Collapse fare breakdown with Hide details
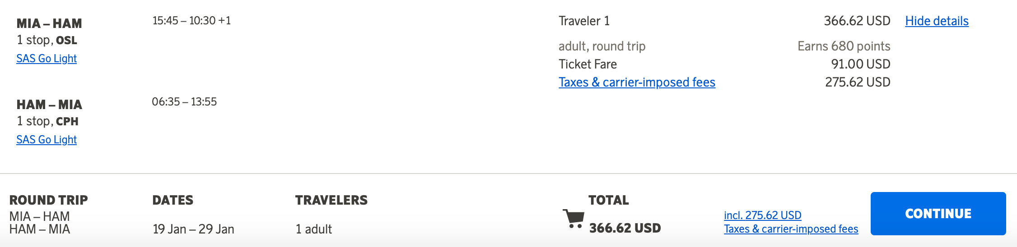The image size is (1017, 247). 937,21
